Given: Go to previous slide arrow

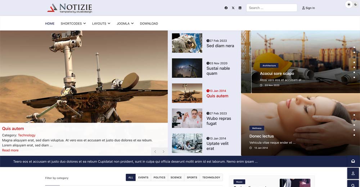Looking at the screenshot, I should click(155, 151).
